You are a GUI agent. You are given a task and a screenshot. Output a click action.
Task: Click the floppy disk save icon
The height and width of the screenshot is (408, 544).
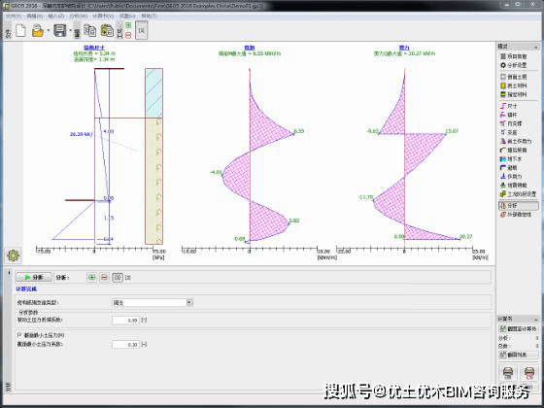59,30
